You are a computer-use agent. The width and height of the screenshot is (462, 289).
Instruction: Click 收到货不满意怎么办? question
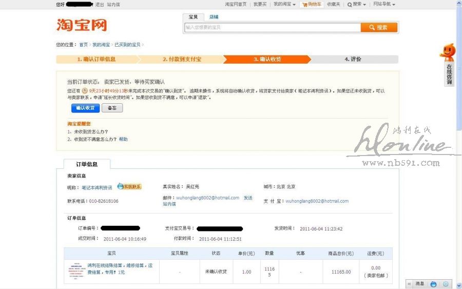pyautogui.click(x=95, y=139)
